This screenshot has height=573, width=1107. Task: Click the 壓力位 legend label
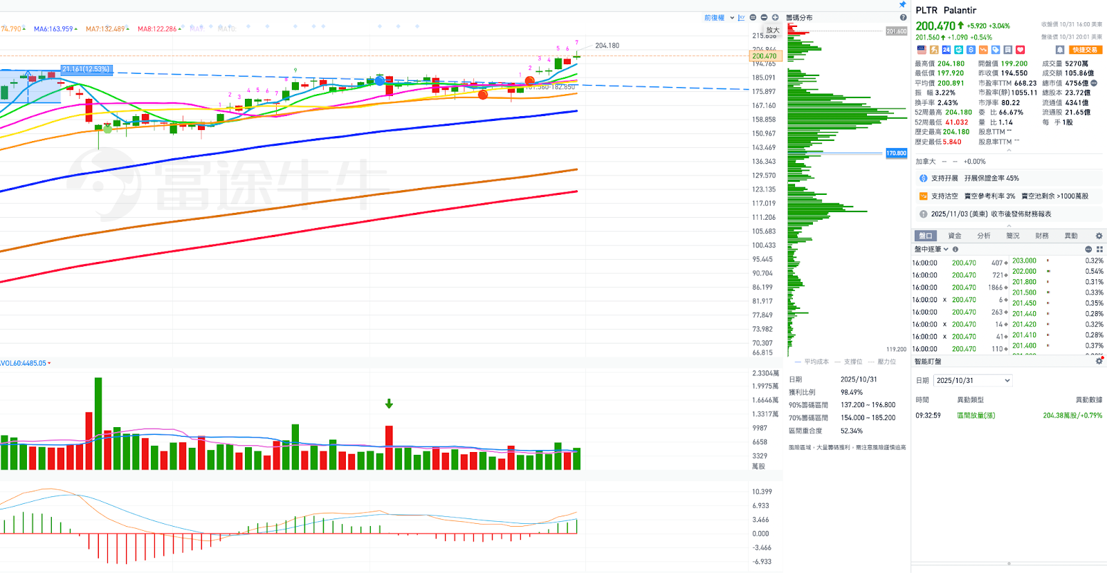tap(887, 362)
